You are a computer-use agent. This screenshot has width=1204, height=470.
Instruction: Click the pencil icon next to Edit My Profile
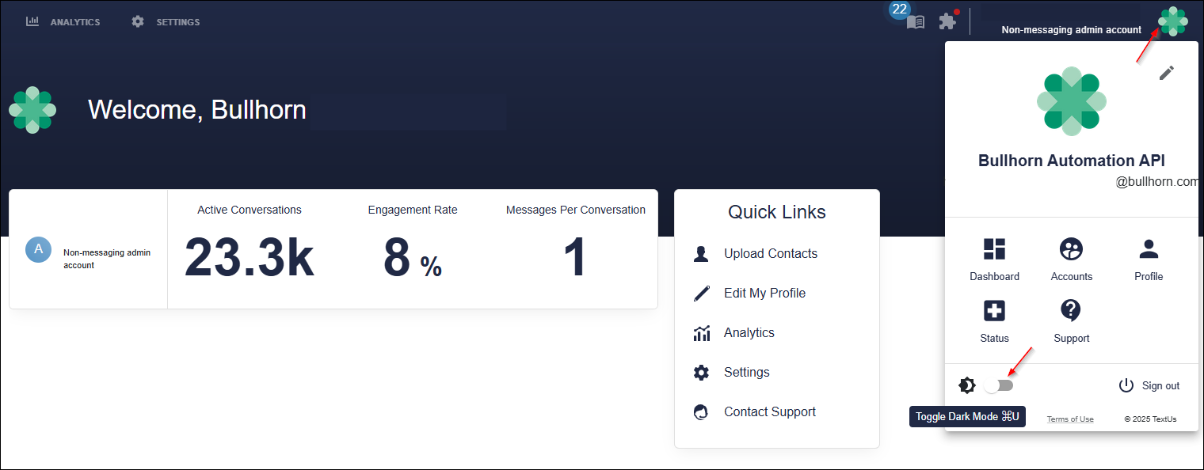pyautogui.click(x=701, y=294)
